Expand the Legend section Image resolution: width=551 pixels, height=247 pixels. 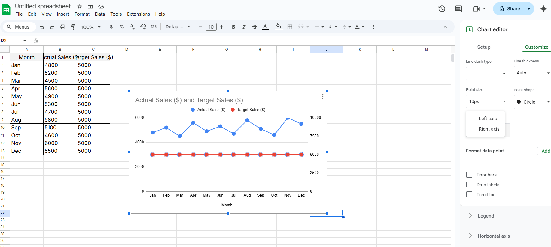[x=486, y=216]
